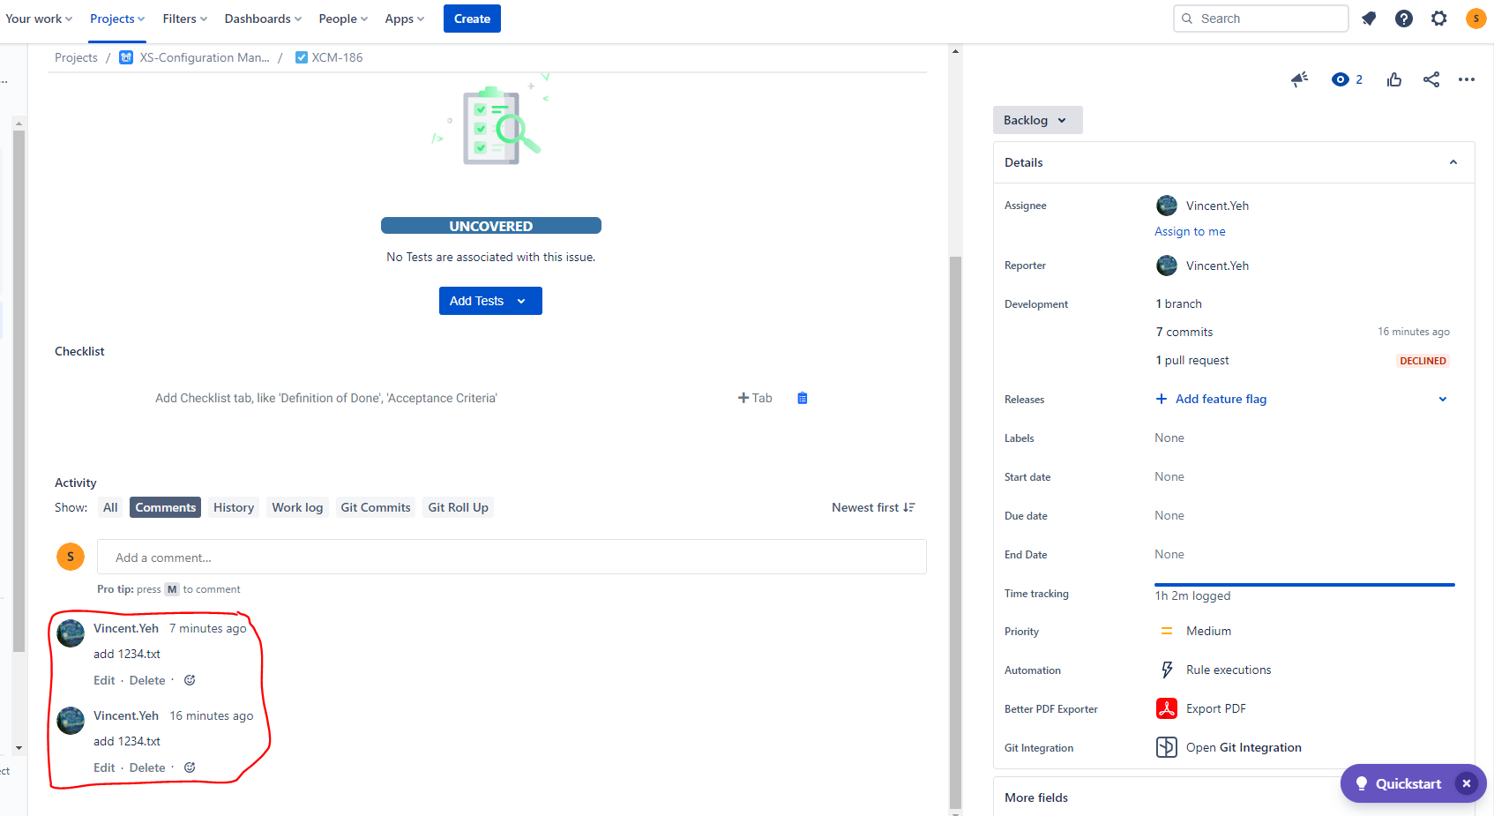
Task: Open Git Integration icon
Action: 1166,746
